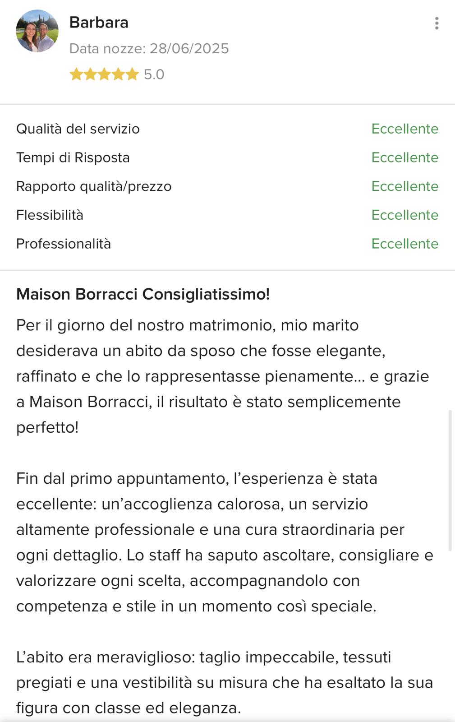
Task: Select the Qualità del servizio label
Action: click(x=78, y=129)
